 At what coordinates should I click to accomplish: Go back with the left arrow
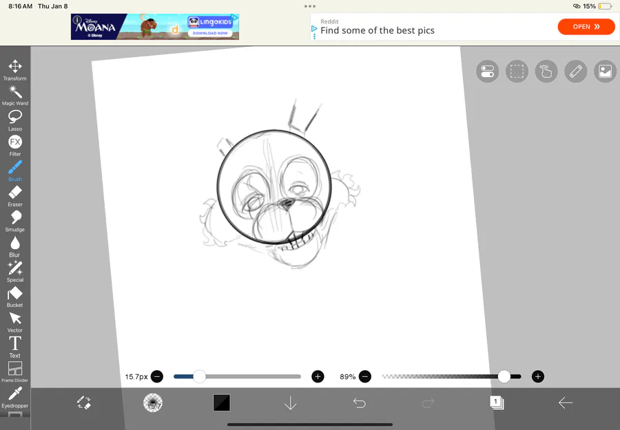coord(566,402)
